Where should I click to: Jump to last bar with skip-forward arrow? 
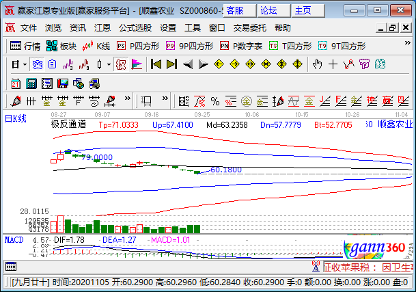click(171, 64)
